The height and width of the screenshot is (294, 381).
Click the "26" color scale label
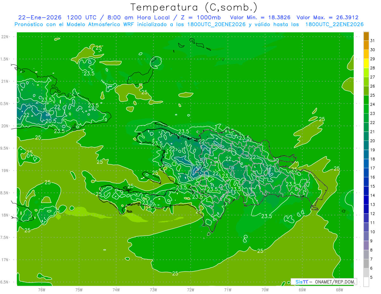click(x=373, y=86)
